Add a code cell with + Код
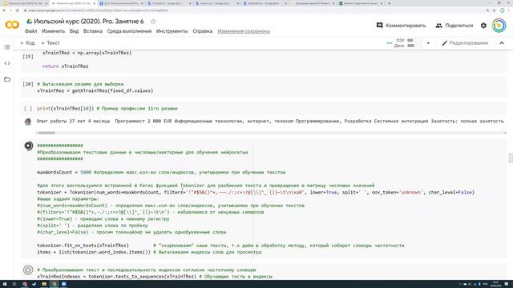The width and height of the screenshot is (513, 288). click(27, 43)
